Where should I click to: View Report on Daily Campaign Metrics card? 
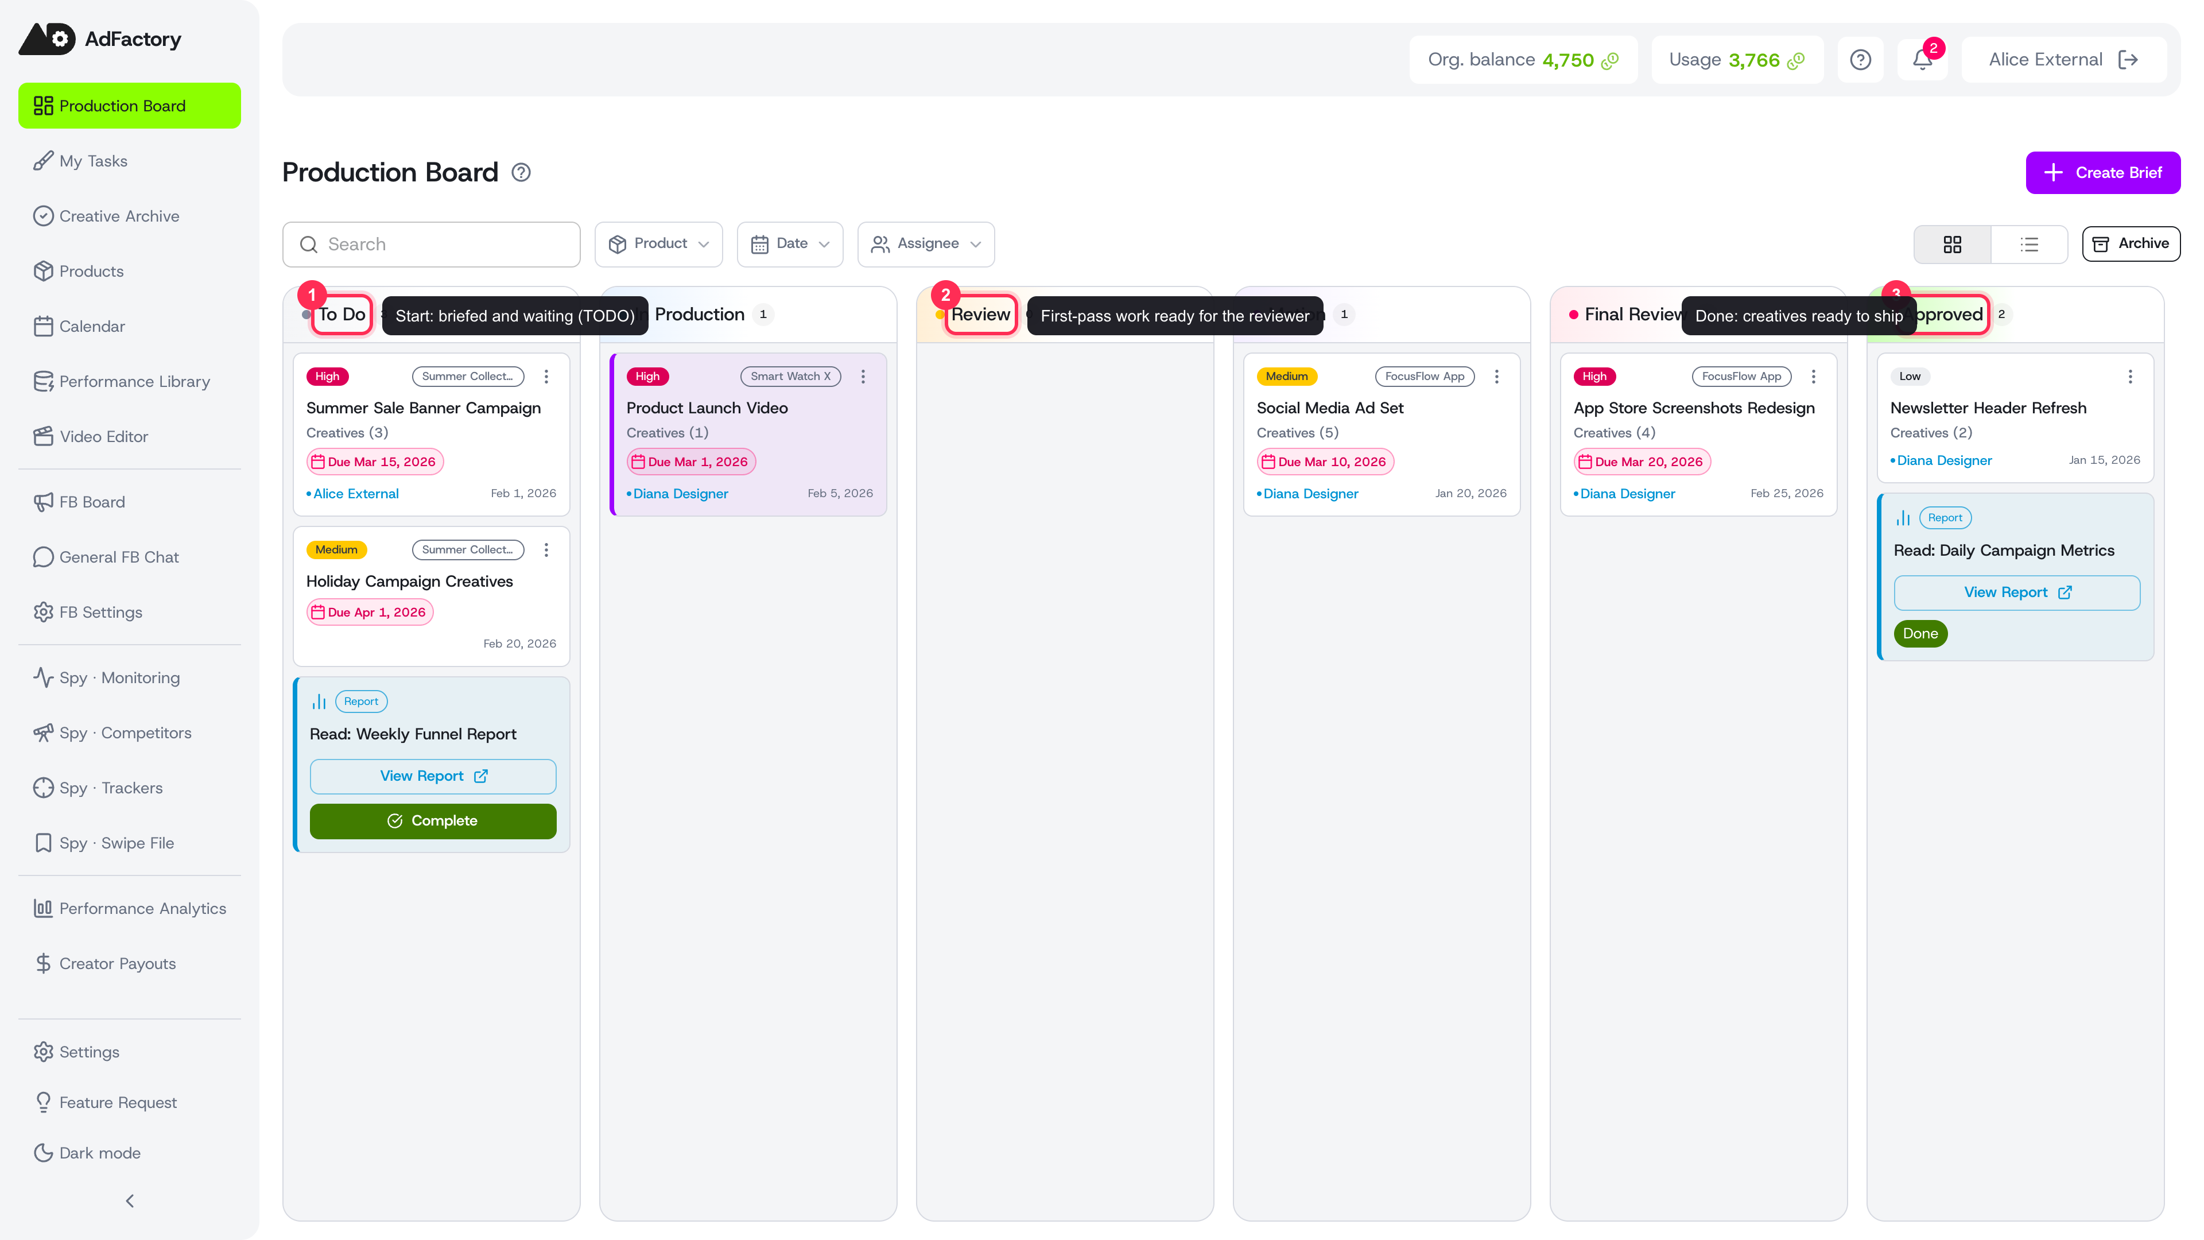[2017, 593]
